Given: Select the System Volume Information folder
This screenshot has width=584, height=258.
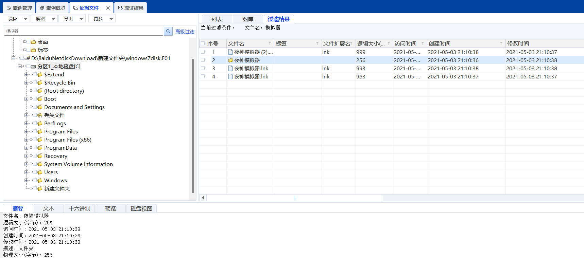Looking at the screenshot, I should tap(79, 164).
